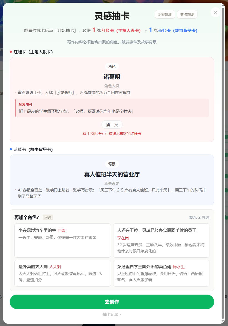Click the 重点班班主任 character description line
Screen dimensions: 228x326
tap(74, 93)
